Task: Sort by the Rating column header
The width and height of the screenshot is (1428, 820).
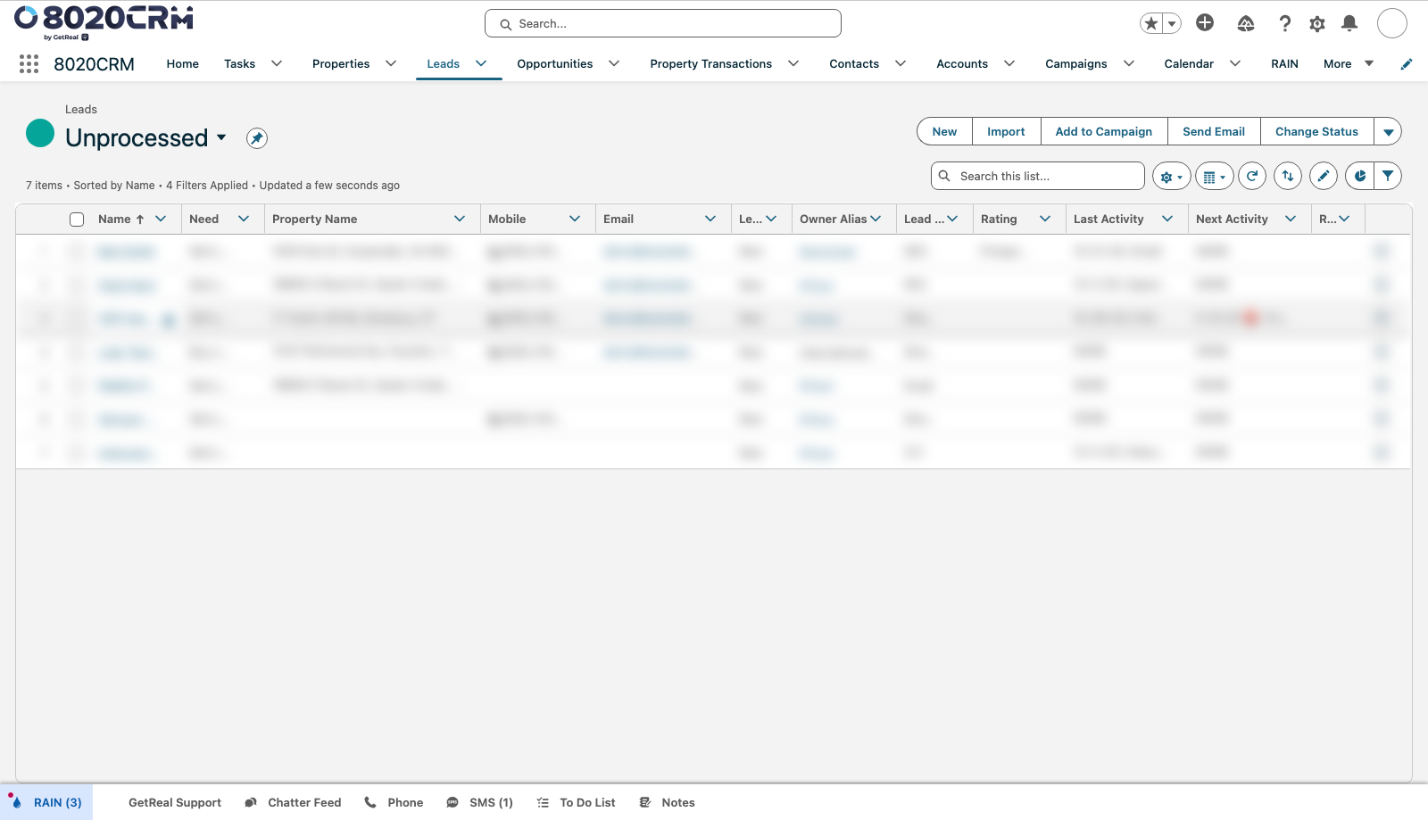Action: (999, 219)
